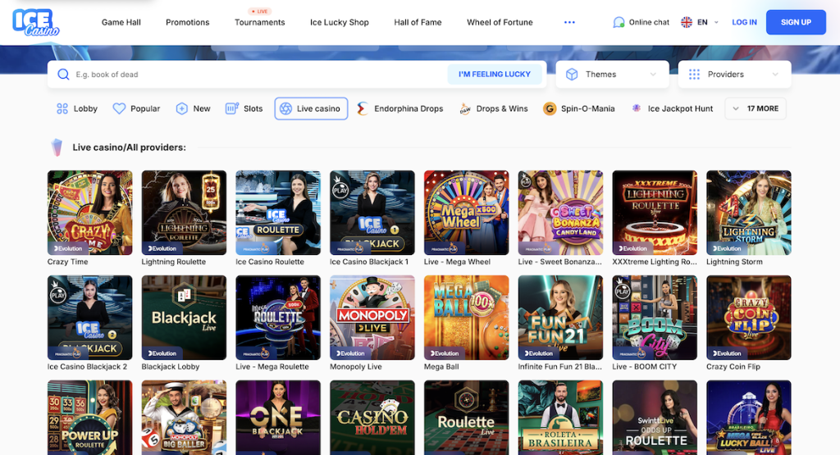
Task: Click the Ice Casino logo
Action: pos(36,22)
